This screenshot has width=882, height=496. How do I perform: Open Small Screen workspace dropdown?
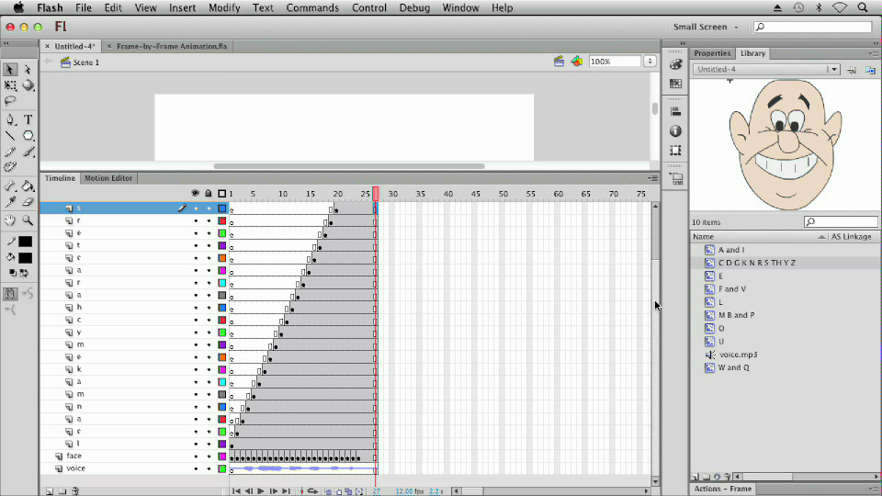(x=706, y=27)
